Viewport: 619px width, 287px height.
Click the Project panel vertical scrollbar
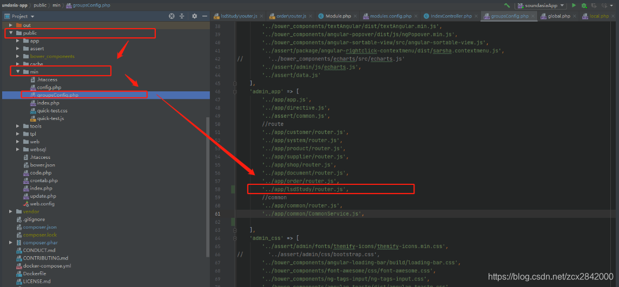tap(208, 187)
